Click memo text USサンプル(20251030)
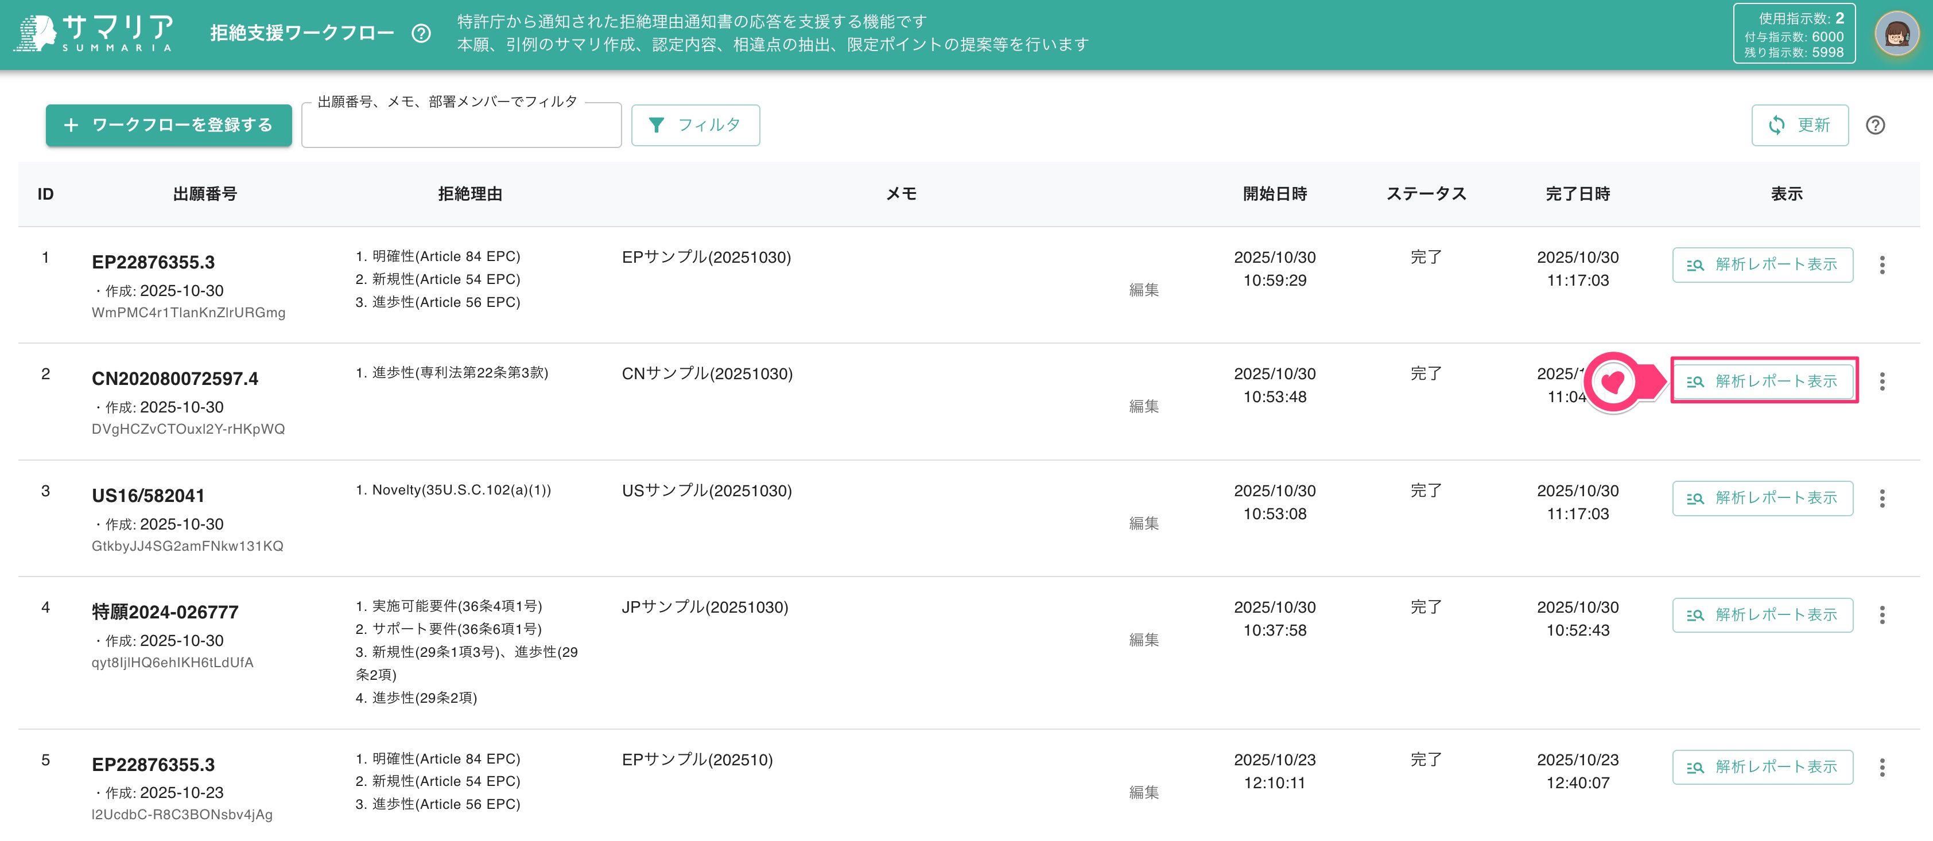This screenshot has height=841, width=1933. [x=707, y=490]
